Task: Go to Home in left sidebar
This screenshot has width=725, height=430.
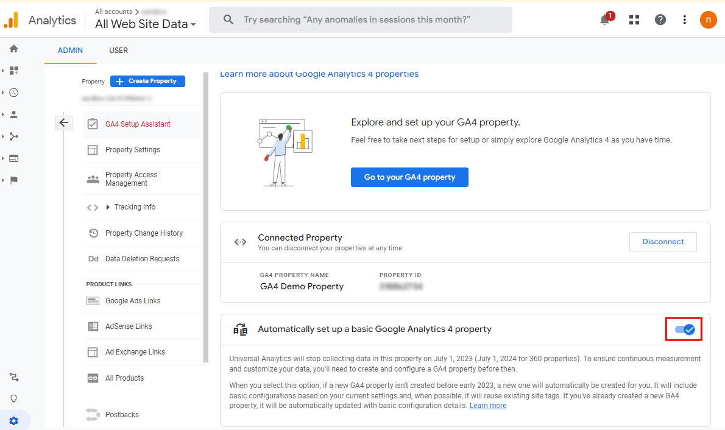Action: (13, 49)
